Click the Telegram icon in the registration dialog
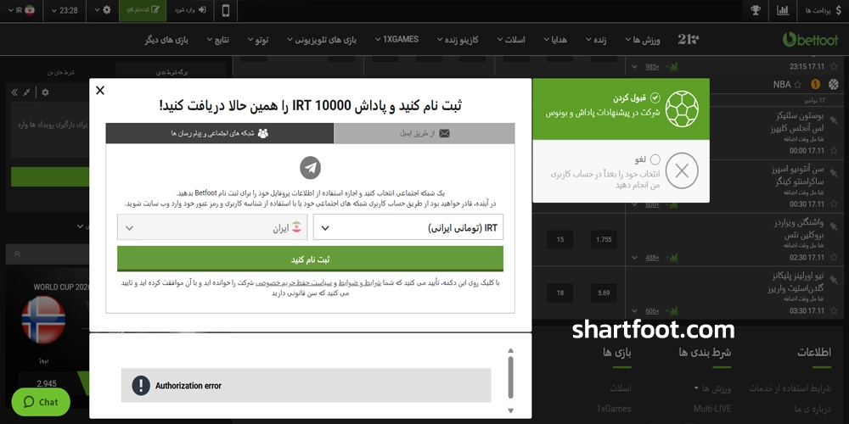Screen dimensions: 849x424 pos(310,168)
